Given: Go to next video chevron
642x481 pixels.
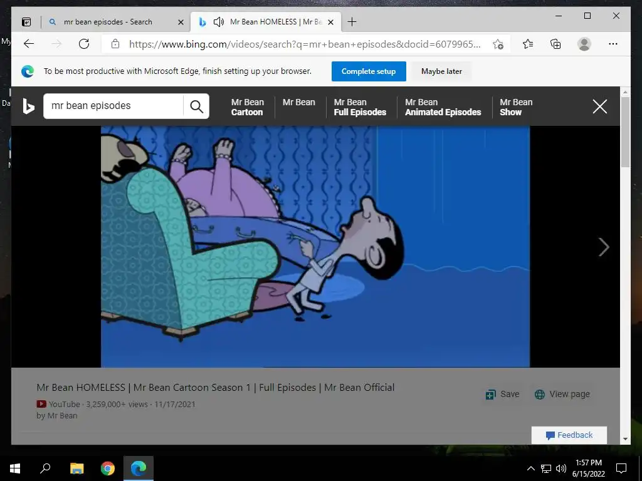Looking at the screenshot, I should point(604,247).
